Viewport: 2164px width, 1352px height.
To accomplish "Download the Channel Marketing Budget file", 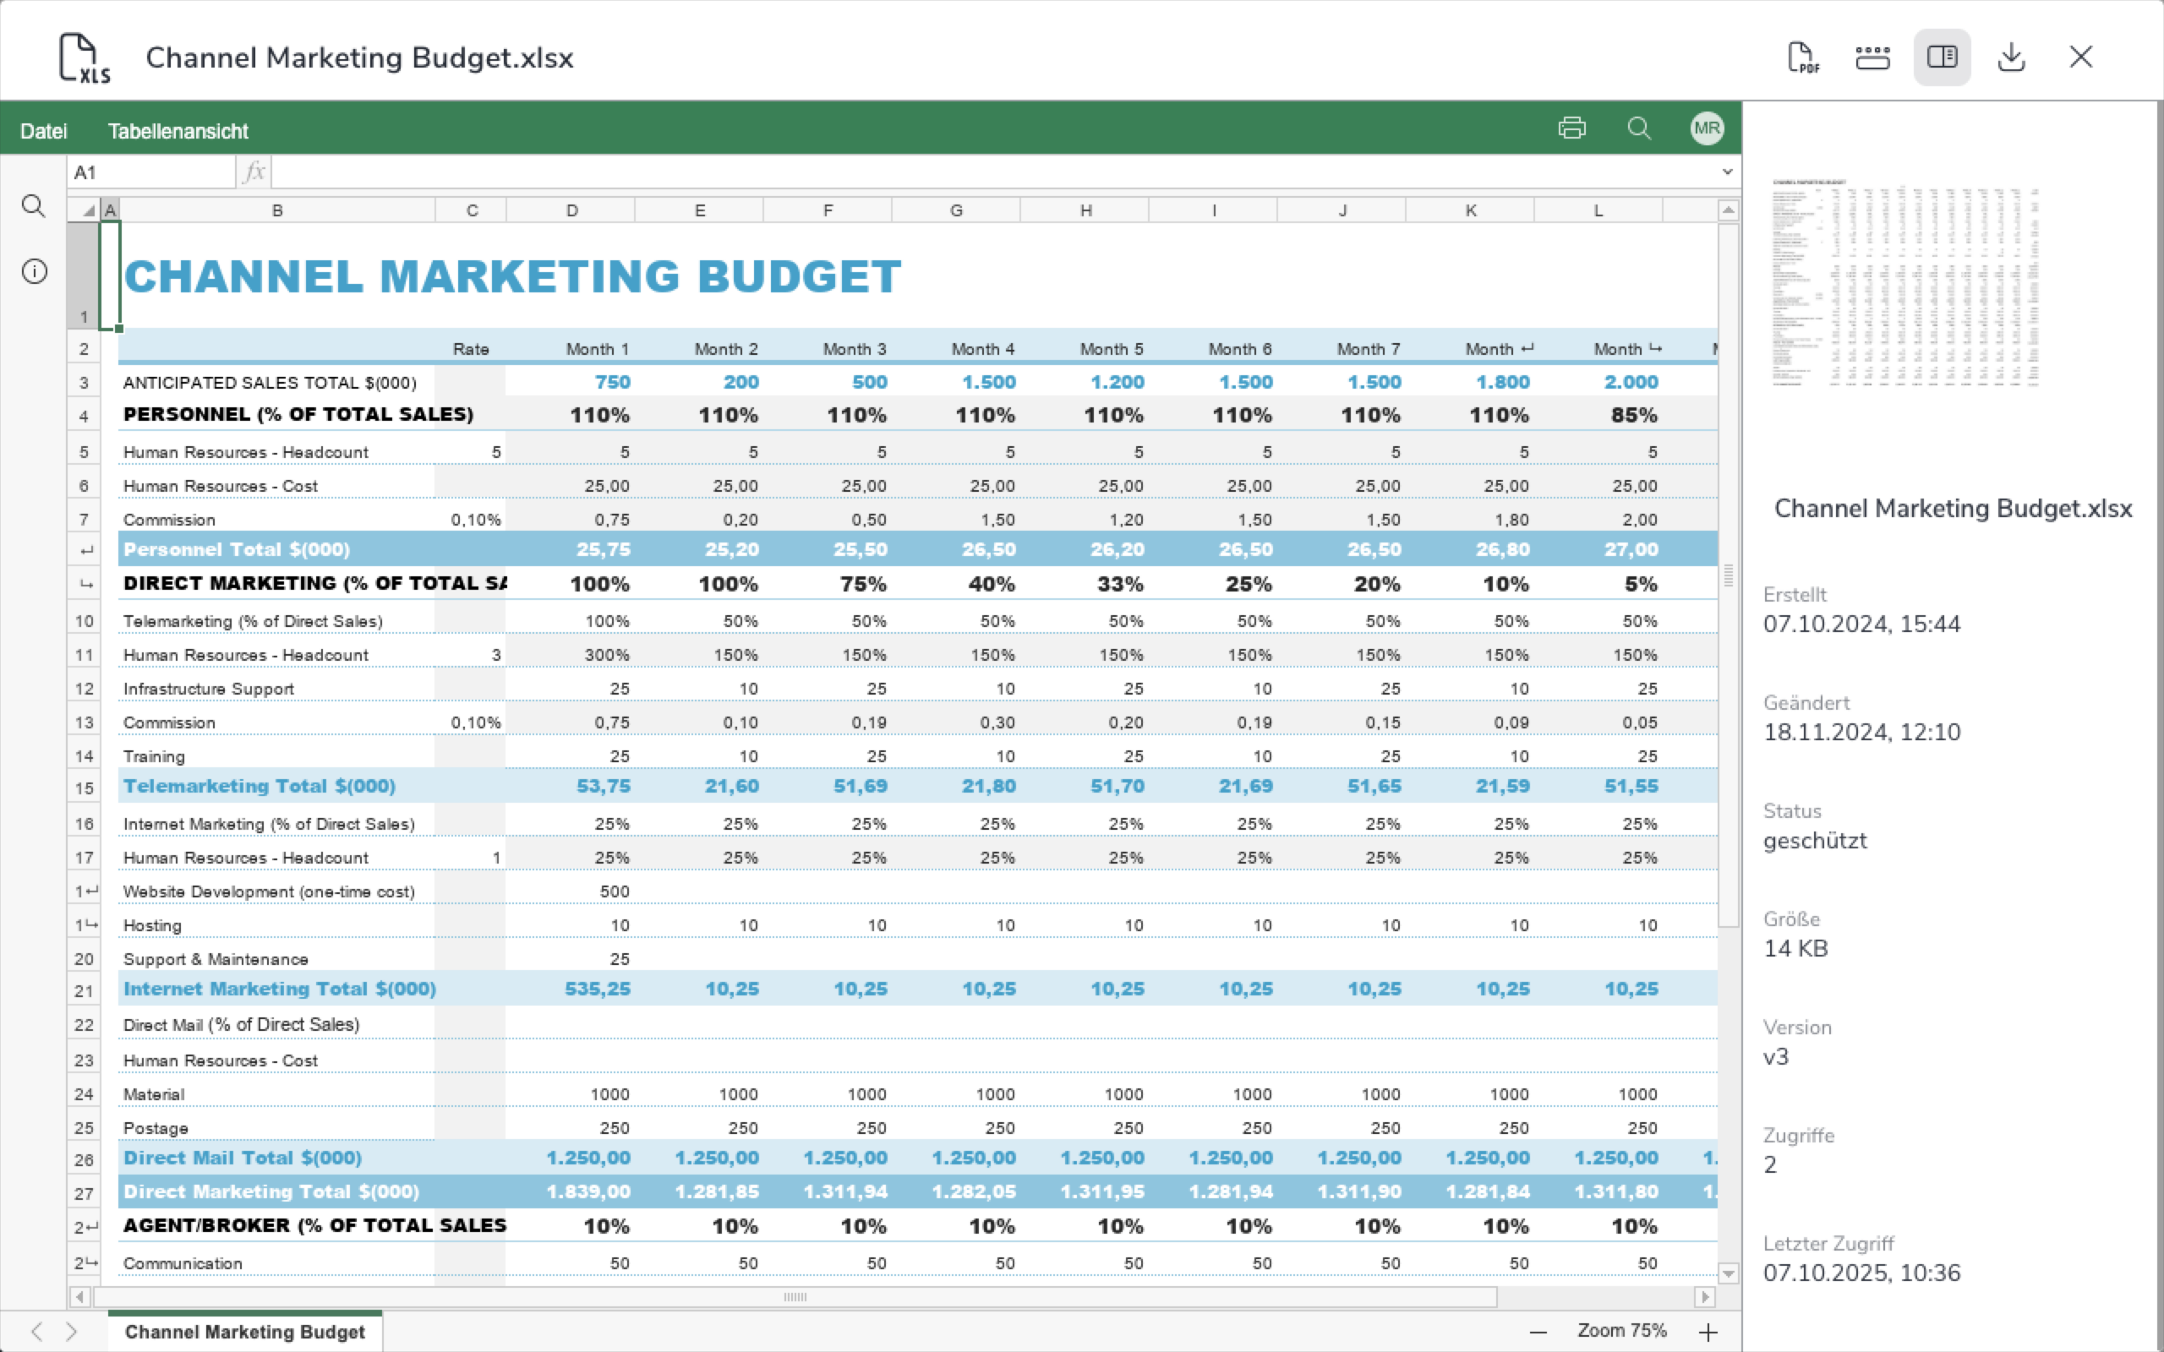I will 2011,57.
